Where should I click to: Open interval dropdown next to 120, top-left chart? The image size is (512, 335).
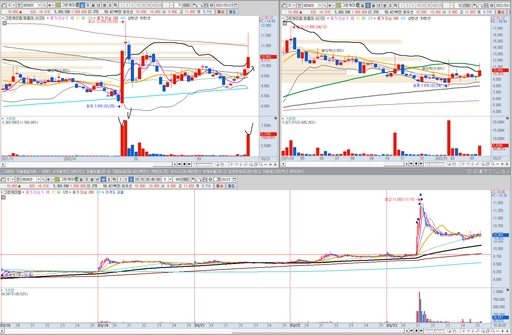[171, 5]
